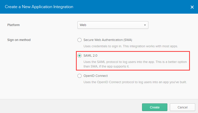Cancel the new application integration
The height and width of the screenshot is (113, 198).
click(x=182, y=107)
